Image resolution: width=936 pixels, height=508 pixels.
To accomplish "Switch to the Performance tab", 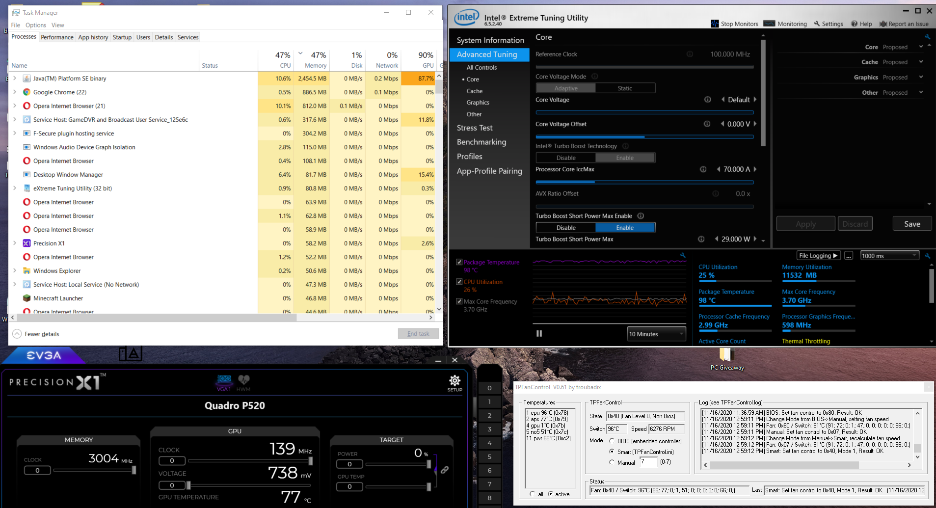I will coord(57,37).
